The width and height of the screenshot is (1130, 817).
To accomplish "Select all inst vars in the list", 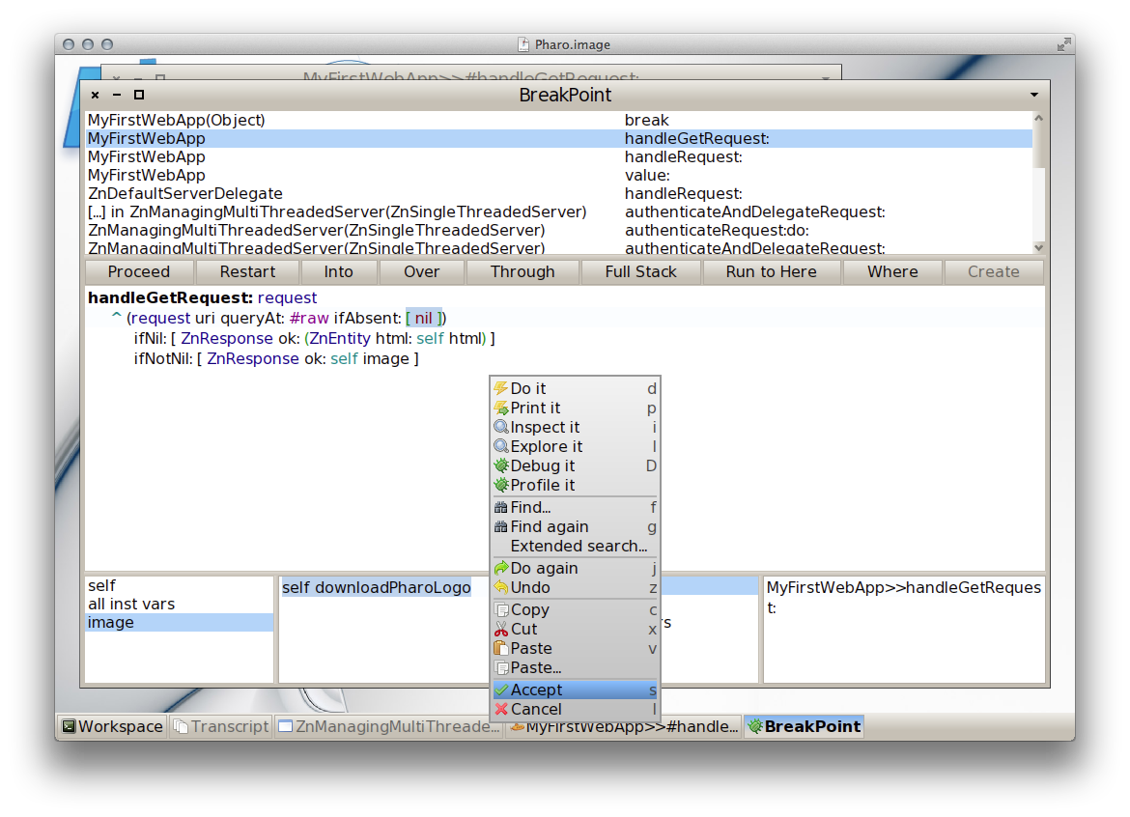I will coord(180,605).
